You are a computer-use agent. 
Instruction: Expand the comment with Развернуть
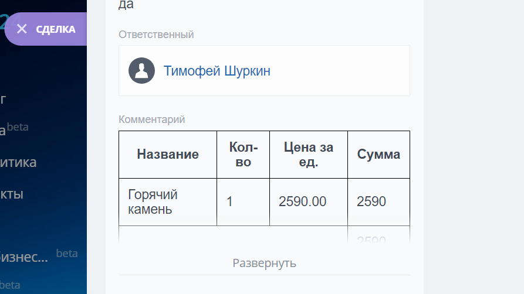point(264,263)
